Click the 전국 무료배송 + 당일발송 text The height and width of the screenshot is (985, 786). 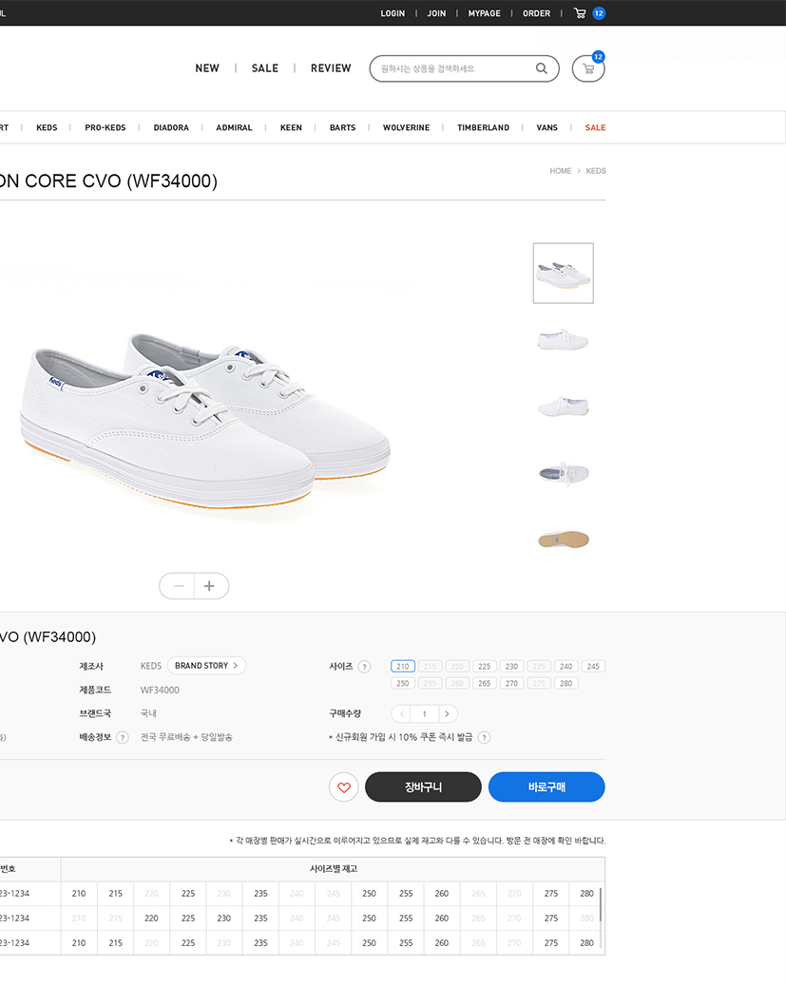[186, 737]
